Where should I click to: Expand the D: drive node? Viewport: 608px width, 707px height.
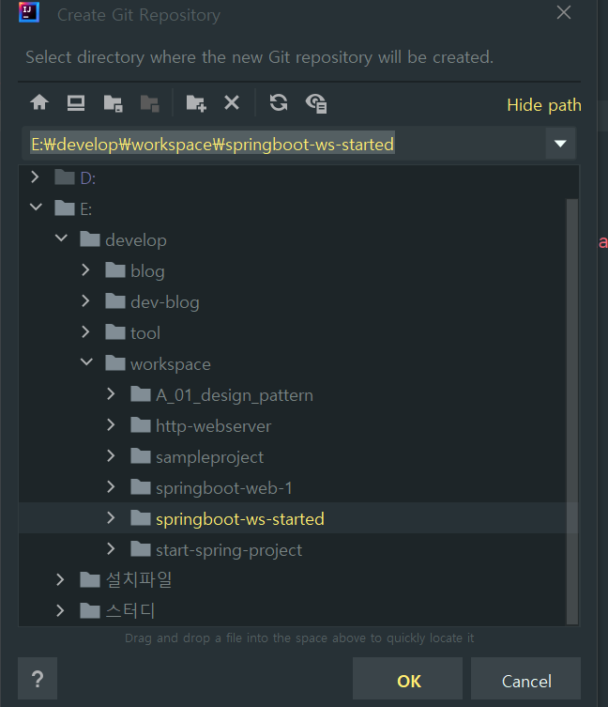point(36,177)
